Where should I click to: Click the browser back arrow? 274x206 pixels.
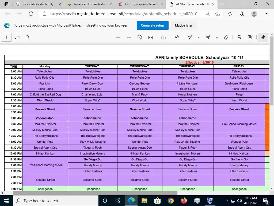point(7,14)
